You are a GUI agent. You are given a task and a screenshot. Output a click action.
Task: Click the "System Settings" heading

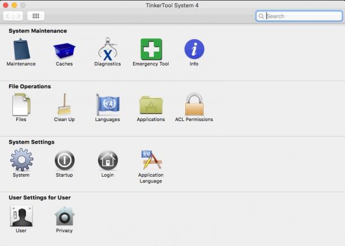[x=32, y=142]
